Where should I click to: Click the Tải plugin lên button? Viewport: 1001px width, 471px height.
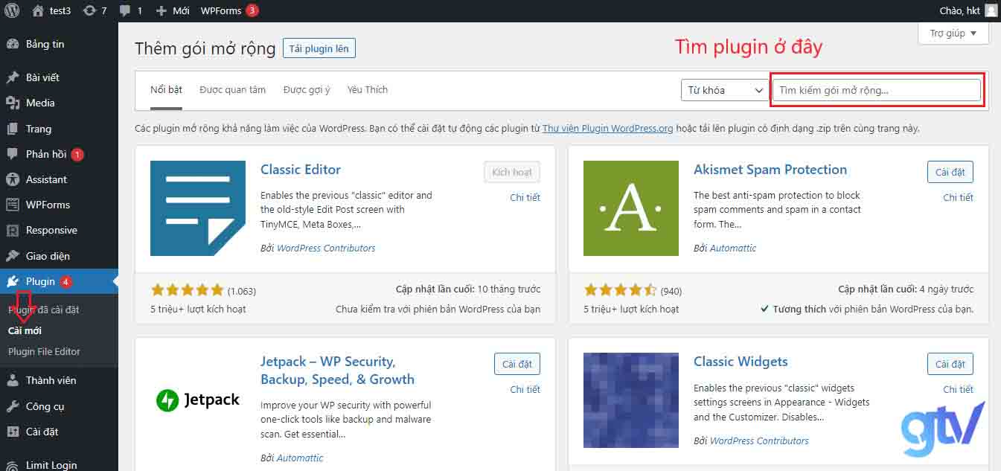319,48
